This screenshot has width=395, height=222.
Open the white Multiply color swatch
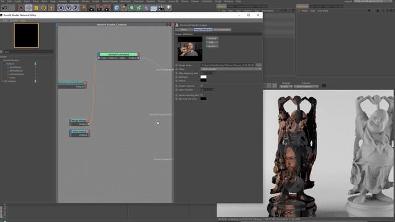coord(203,76)
